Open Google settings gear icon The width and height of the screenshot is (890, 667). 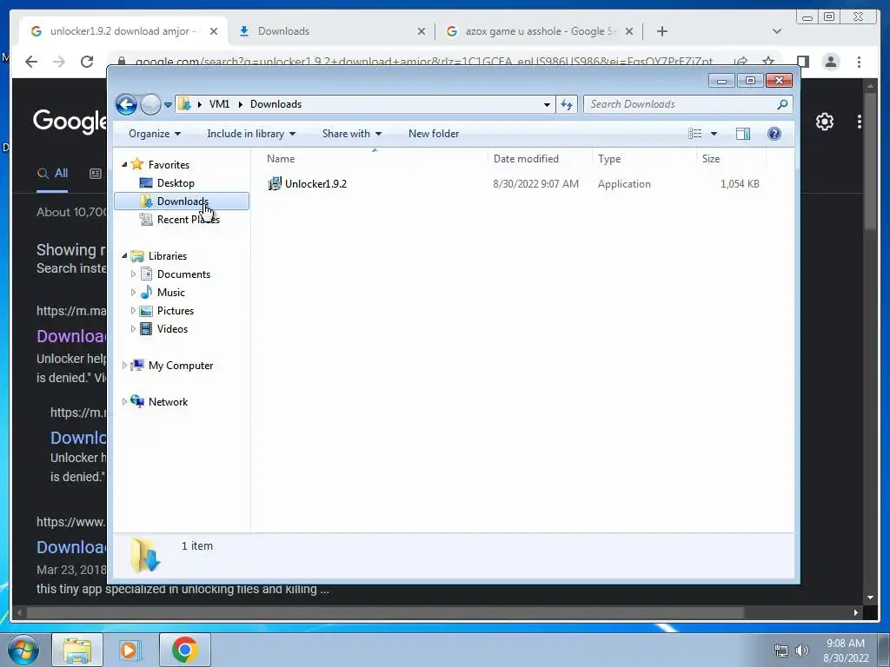pyautogui.click(x=825, y=122)
